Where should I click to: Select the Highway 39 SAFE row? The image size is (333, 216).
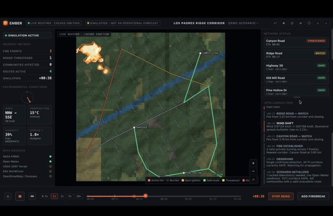click(296, 67)
